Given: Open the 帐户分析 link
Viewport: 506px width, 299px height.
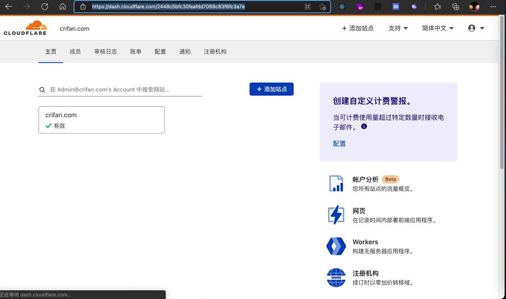Looking at the screenshot, I should (x=366, y=179).
